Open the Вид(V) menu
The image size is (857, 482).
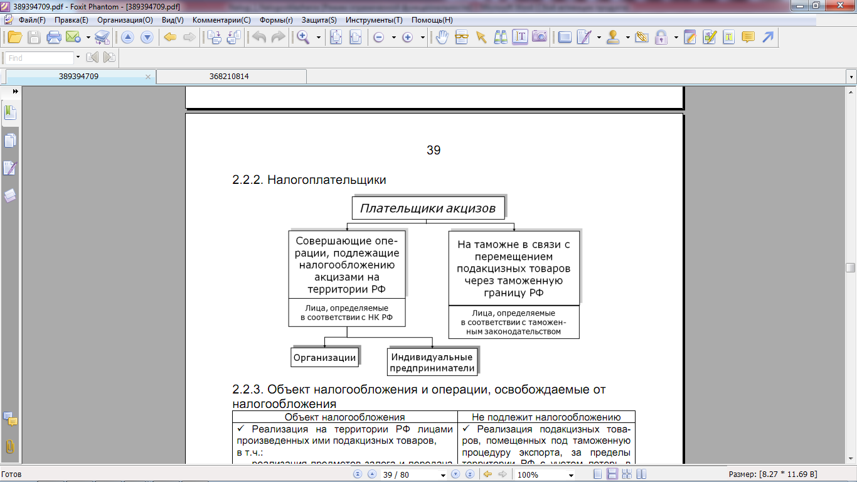tap(173, 20)
